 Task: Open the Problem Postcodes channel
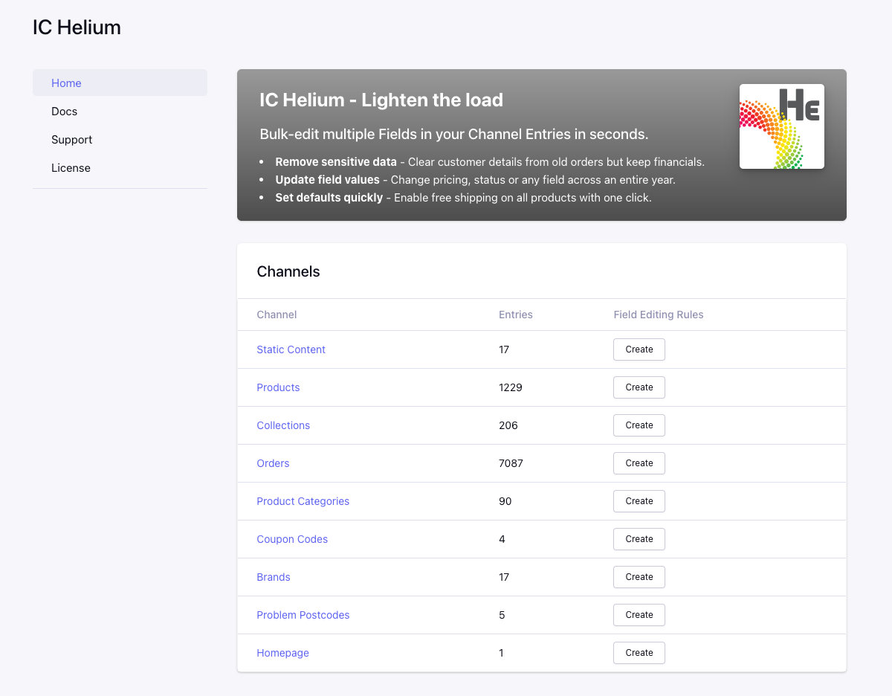click(303, 615)
